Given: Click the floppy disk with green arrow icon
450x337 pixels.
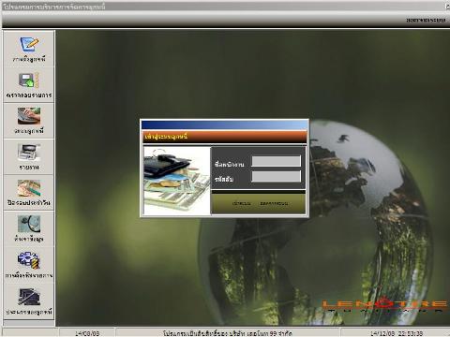Looking at the screenshot, I should [x=28, y=81].
